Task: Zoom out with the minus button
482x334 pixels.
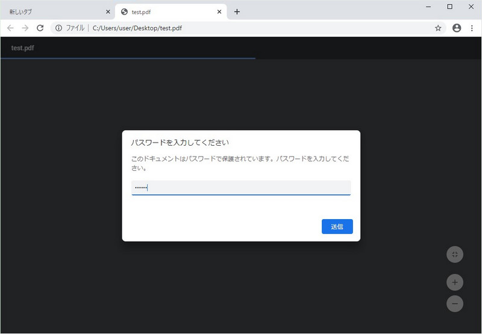Action: click(455, 303)
